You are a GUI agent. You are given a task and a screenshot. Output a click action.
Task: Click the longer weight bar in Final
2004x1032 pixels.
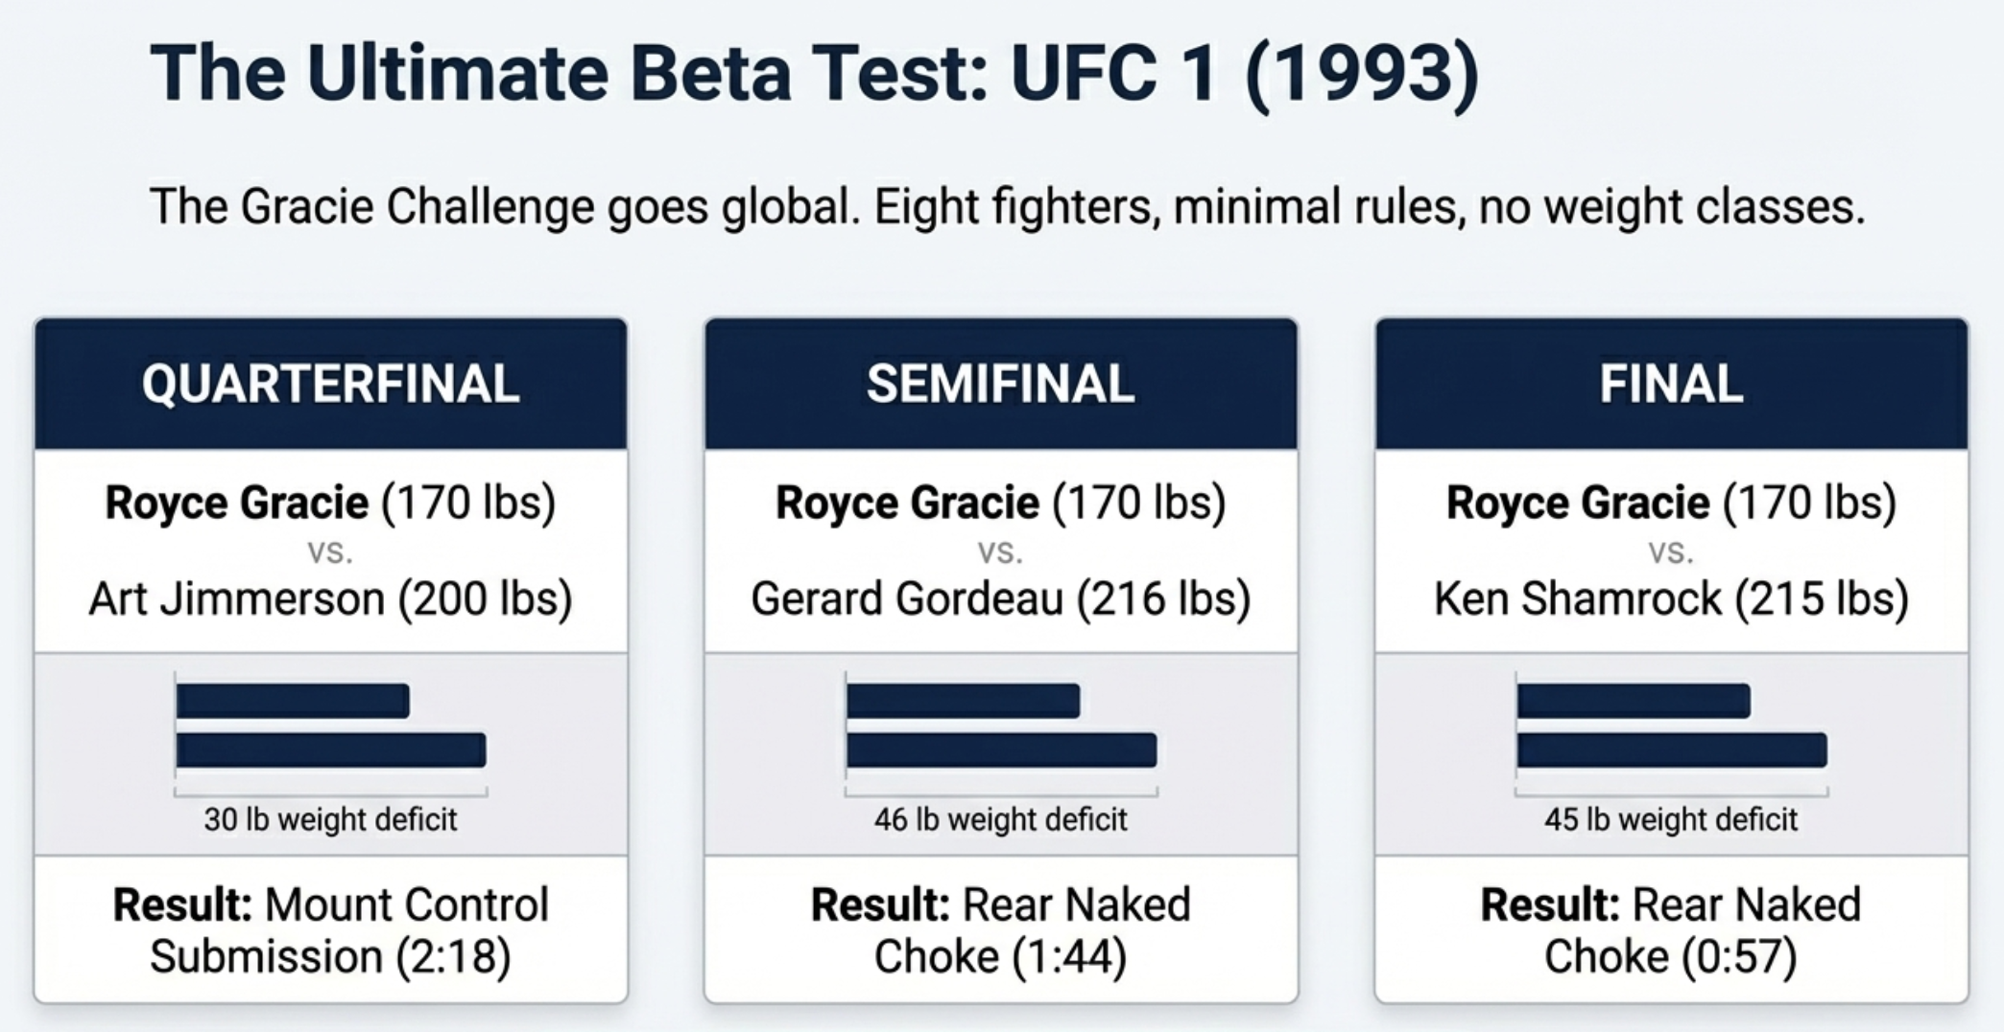tap(1672, 750)
